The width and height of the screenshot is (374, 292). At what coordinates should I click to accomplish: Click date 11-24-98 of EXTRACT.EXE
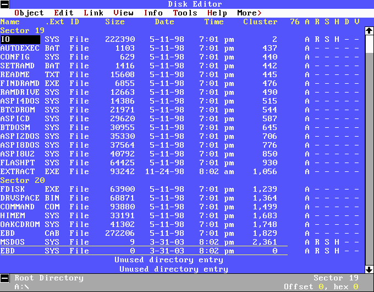pos(164,171)
